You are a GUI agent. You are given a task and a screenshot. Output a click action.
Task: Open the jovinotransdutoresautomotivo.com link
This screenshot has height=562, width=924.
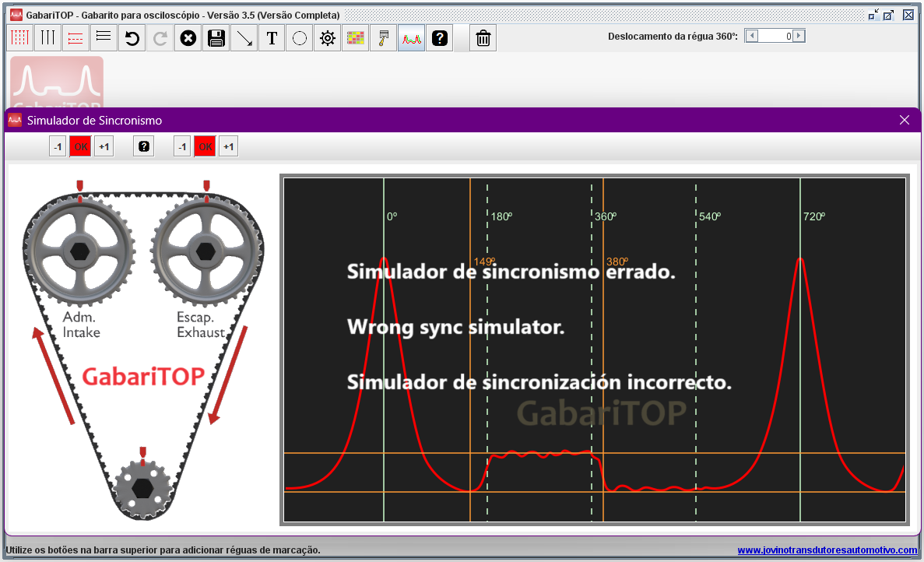pyautogui.click(x=827, y=550)
